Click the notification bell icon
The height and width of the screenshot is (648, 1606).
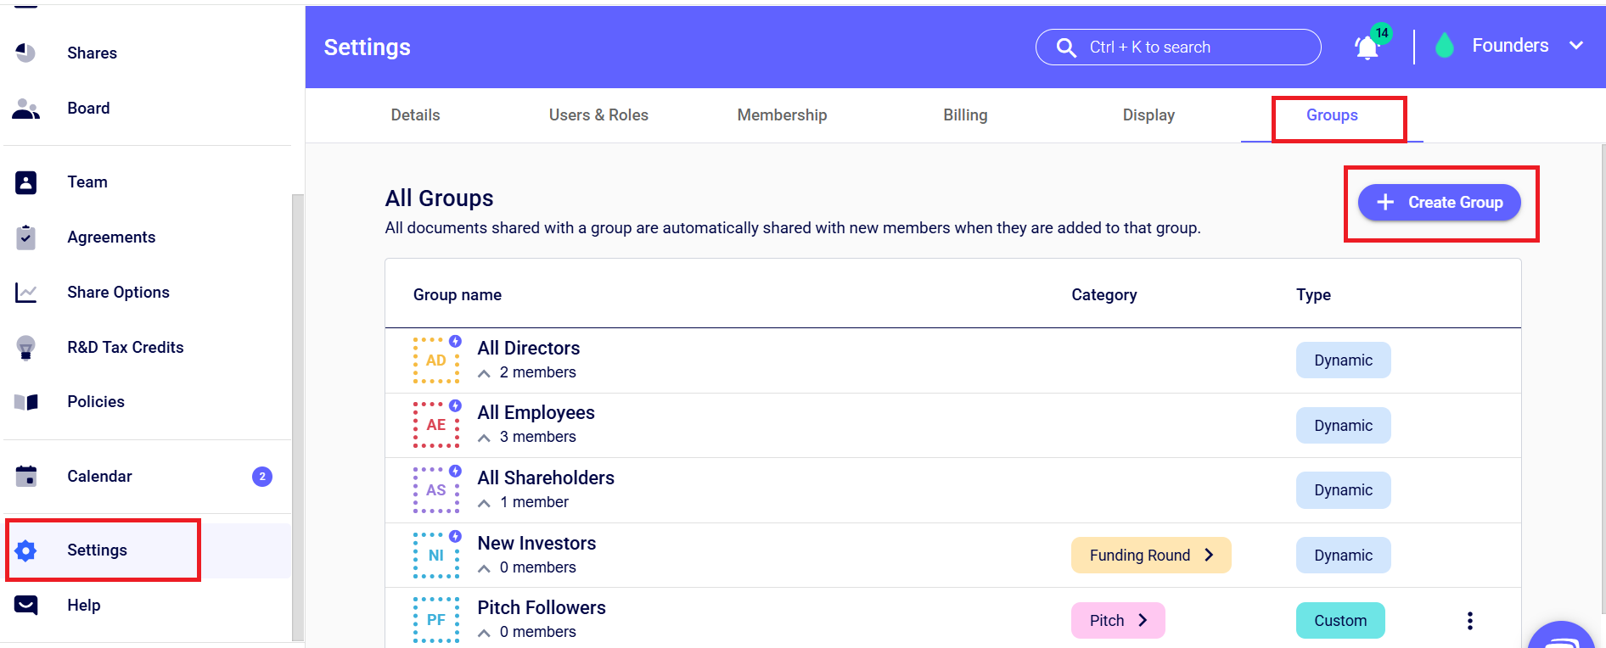[1367, 47]
